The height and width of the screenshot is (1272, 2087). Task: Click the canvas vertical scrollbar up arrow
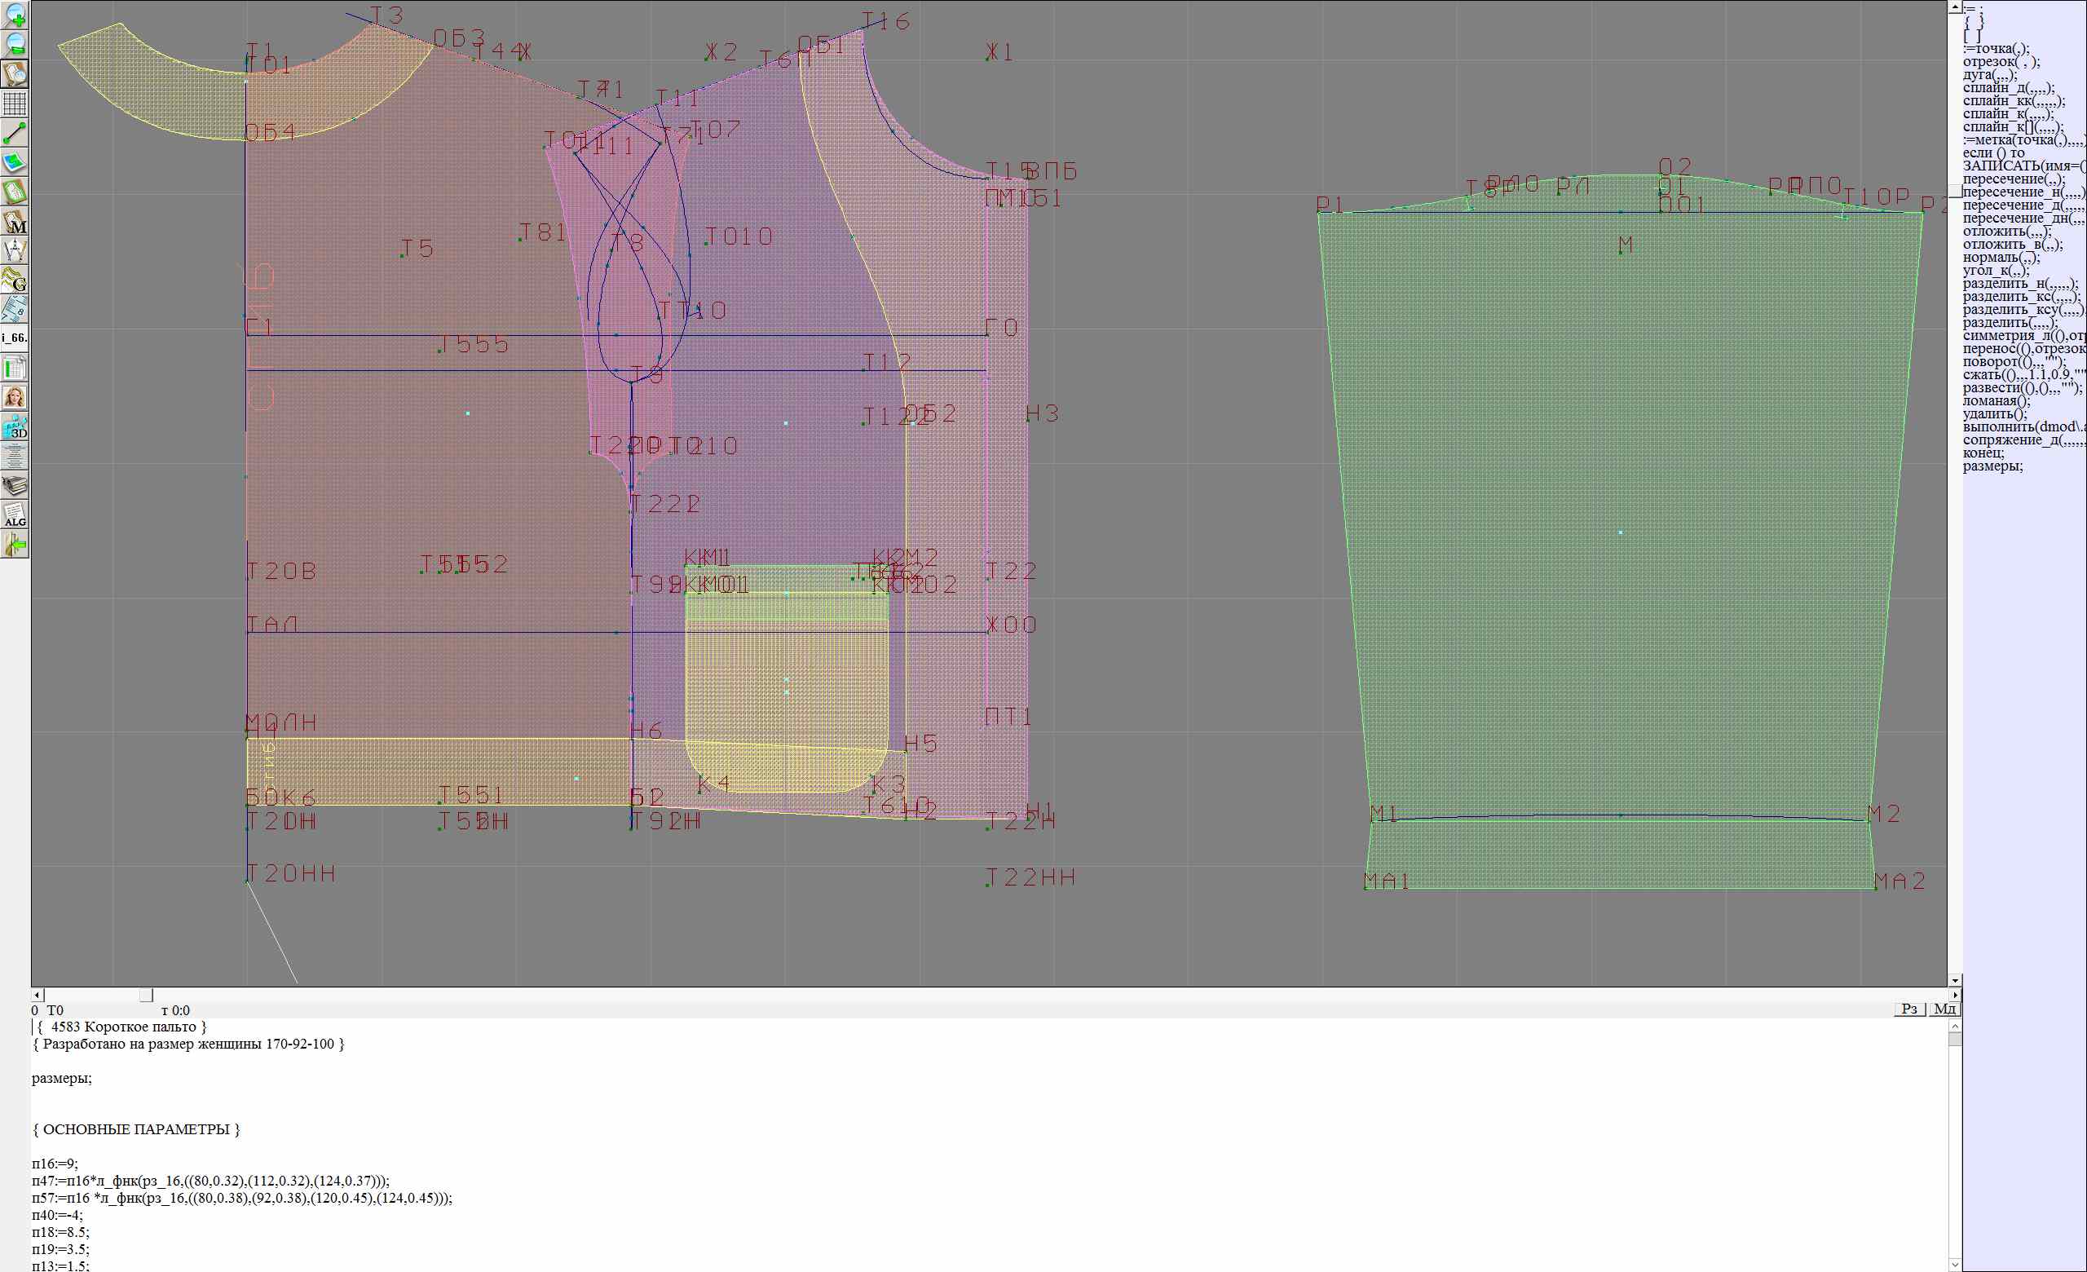(x=1955, y=6)
